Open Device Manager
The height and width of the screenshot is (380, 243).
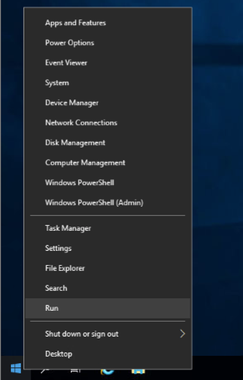coord(107,102)
